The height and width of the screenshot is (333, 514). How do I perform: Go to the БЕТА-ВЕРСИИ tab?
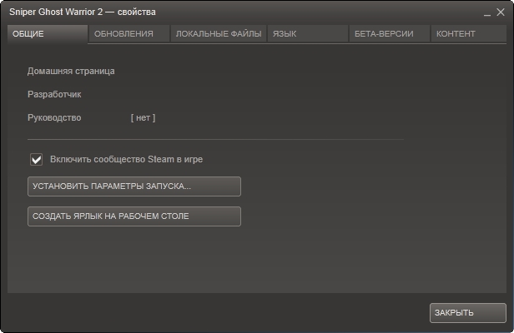point(390,34)
